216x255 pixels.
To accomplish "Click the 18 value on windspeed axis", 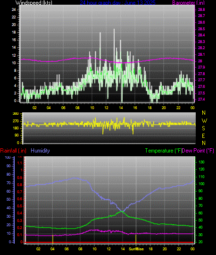I will 14,33.
